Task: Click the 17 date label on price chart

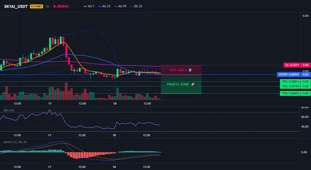Action: coord(50,103)
